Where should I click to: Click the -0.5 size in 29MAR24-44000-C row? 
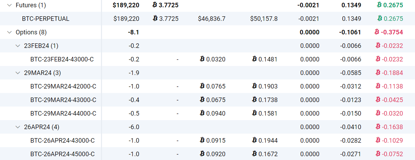click(x=134, y=113)
